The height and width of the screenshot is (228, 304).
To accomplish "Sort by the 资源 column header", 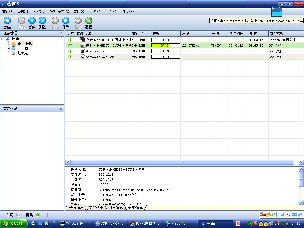I will (x=219, y=34).
